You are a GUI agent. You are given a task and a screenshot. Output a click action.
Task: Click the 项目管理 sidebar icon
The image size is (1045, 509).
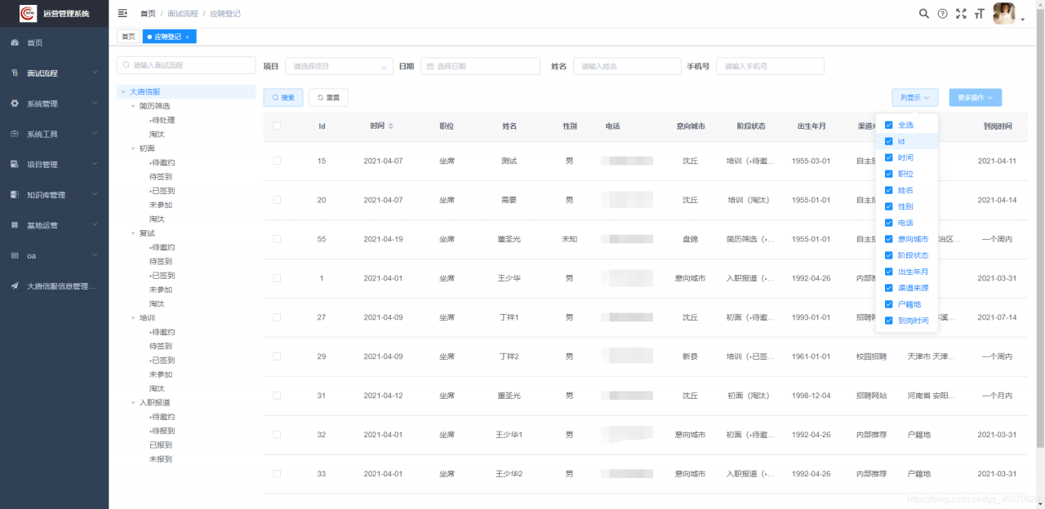pyautogui.click(x=15, y=164)
